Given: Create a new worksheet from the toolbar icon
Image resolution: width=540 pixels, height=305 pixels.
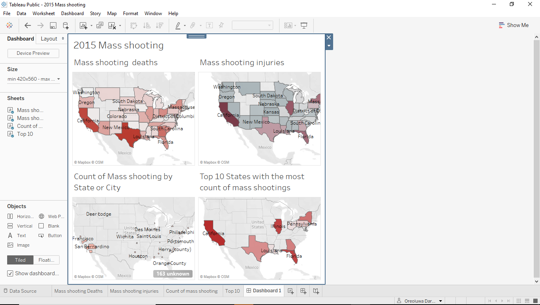Looking at the screenshot, I should [83, 25].
